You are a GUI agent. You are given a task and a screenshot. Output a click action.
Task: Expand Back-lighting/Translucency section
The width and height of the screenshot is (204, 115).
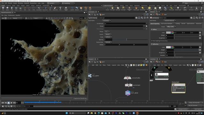152,41
